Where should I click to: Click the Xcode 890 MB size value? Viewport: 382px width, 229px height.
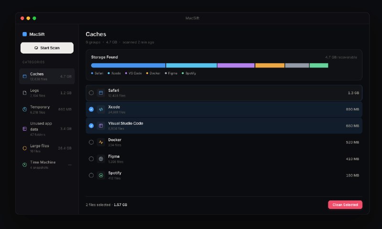pyautogui.click(x=352, y=109)
